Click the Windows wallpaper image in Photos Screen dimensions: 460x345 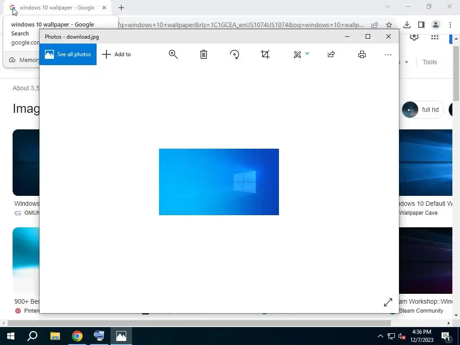219,182
